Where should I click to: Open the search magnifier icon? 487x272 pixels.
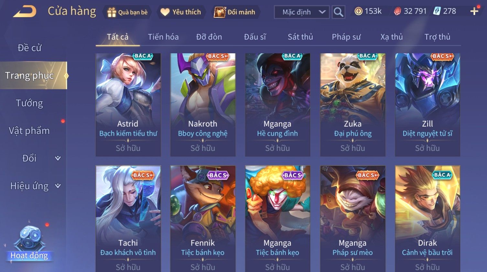338,12
